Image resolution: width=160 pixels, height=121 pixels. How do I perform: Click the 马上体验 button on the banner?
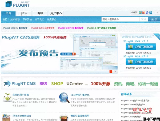pos(68,54)
